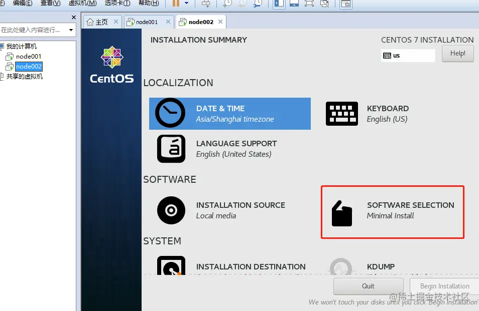The width and height of the screenshot is (479, 311).
Task: Open the 虚拟机(M) menu
Action: coord(82,3)
